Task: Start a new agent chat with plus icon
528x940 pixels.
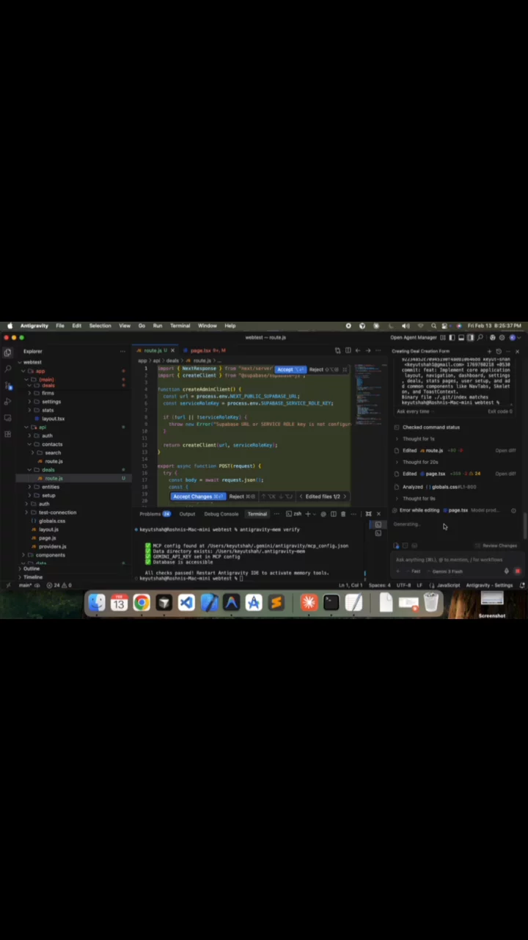Action: click(489, 352)
